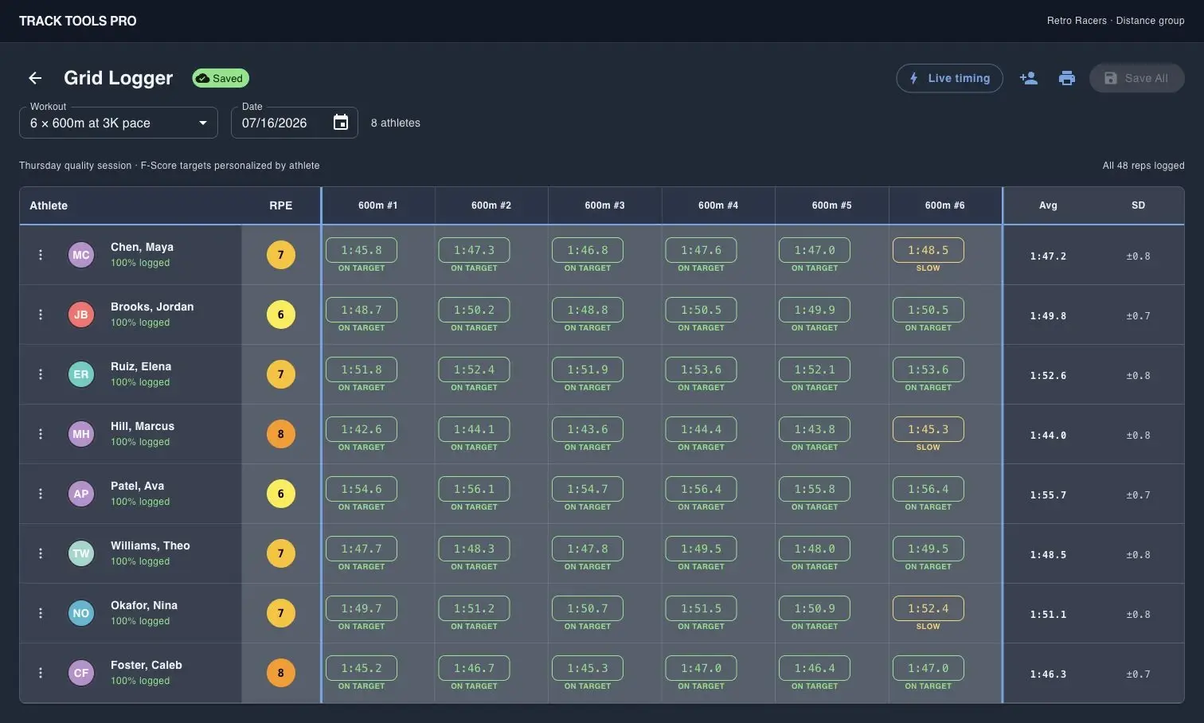The width and height of the screenshot is (1204, 723).
Task: Edit Marcus Hill's rep time 1:44.4
Action: click(x=701, y=429)
